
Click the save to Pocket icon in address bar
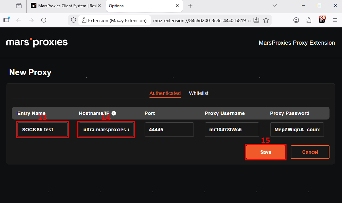coord(256,20)
